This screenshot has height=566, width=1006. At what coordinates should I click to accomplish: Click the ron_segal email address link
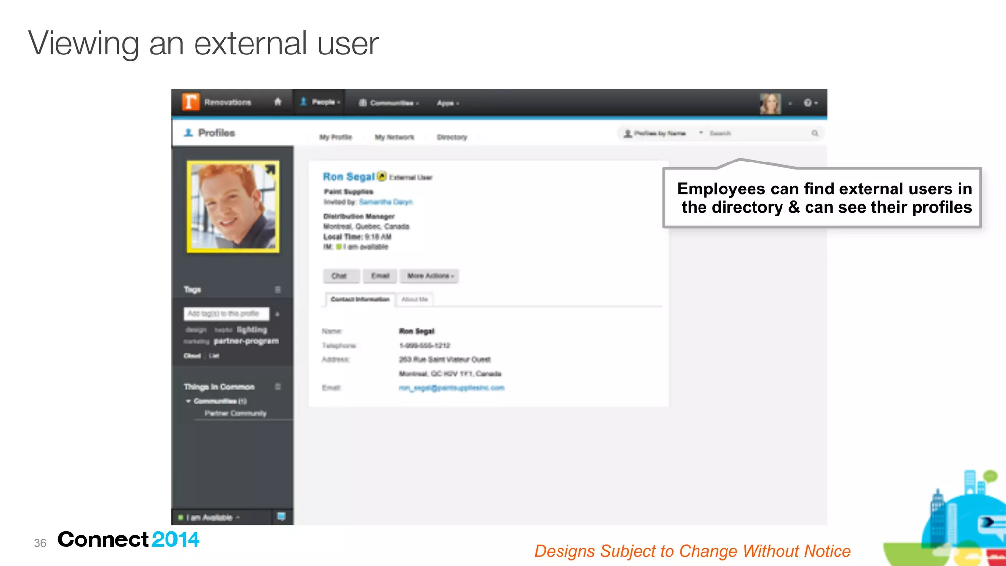(x=451, y=388)
